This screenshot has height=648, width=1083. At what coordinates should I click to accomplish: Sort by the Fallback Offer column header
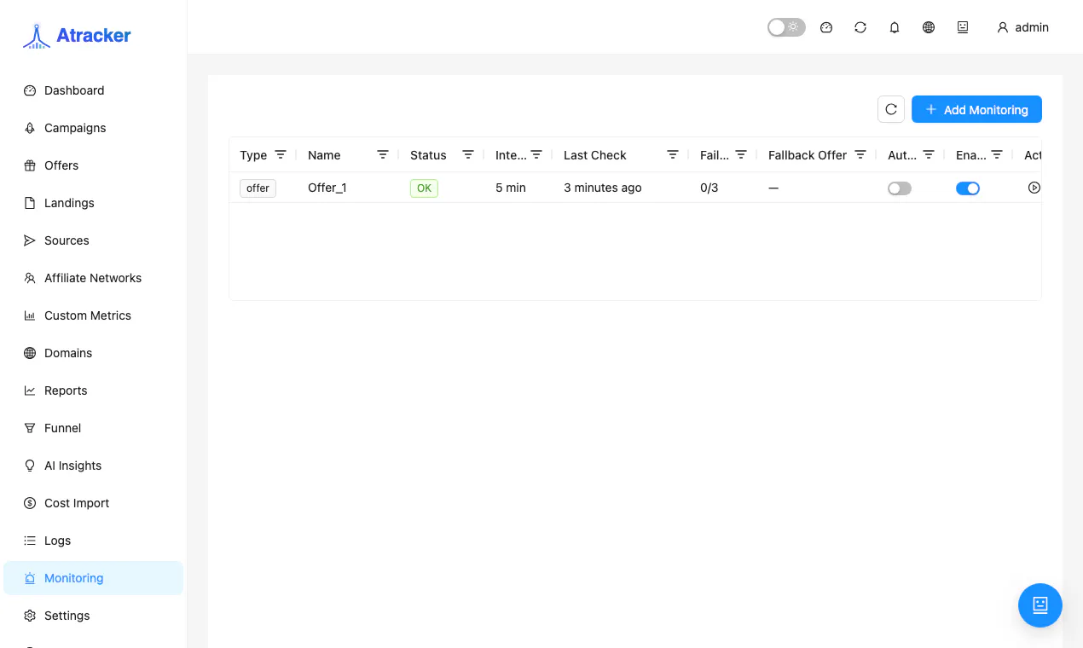point(808,155)
